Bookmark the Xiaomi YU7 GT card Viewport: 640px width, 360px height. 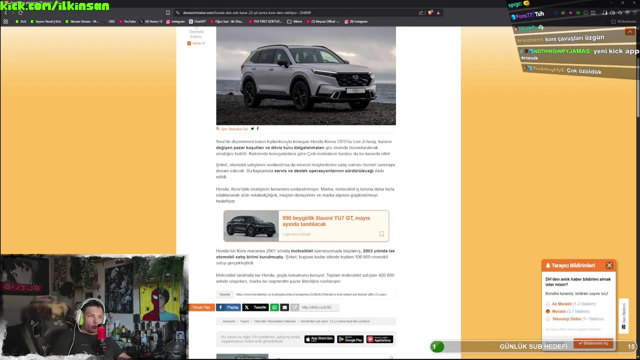381,234
